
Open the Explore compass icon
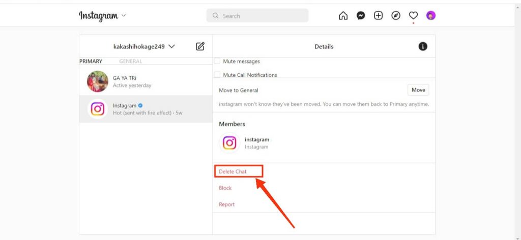tap(396, 16)
